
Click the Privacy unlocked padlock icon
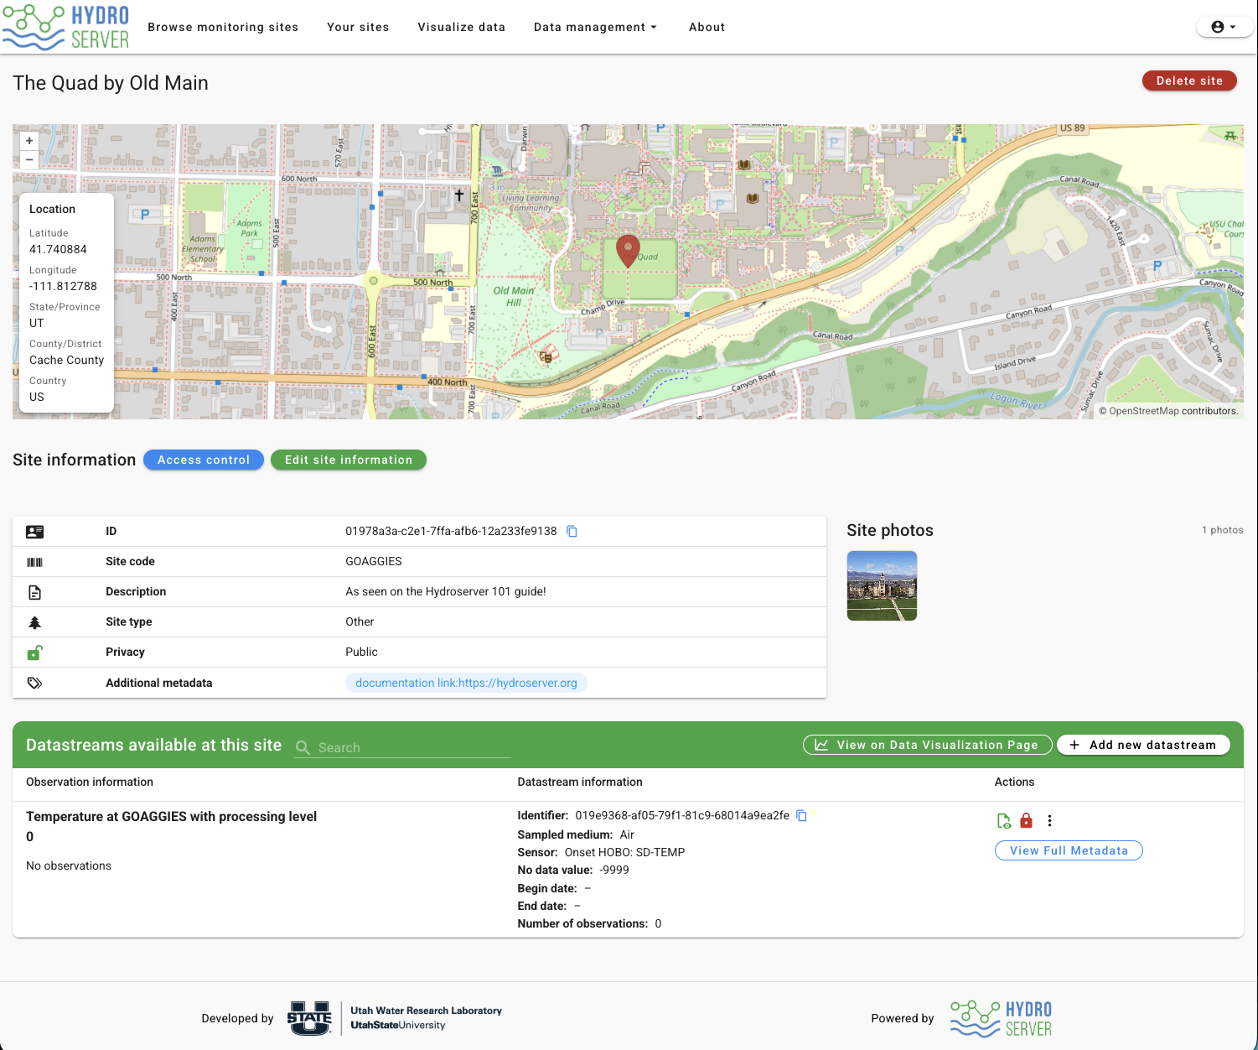[x=34, y=652]
